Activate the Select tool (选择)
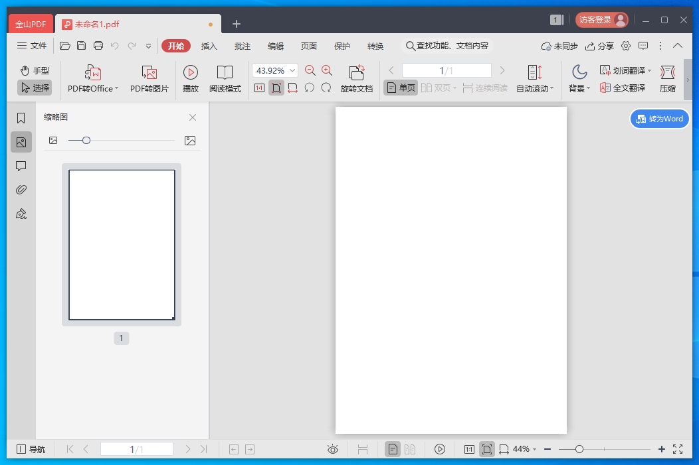Image resolution: width=699 pixels, height=465 pixels. (35, 88)
